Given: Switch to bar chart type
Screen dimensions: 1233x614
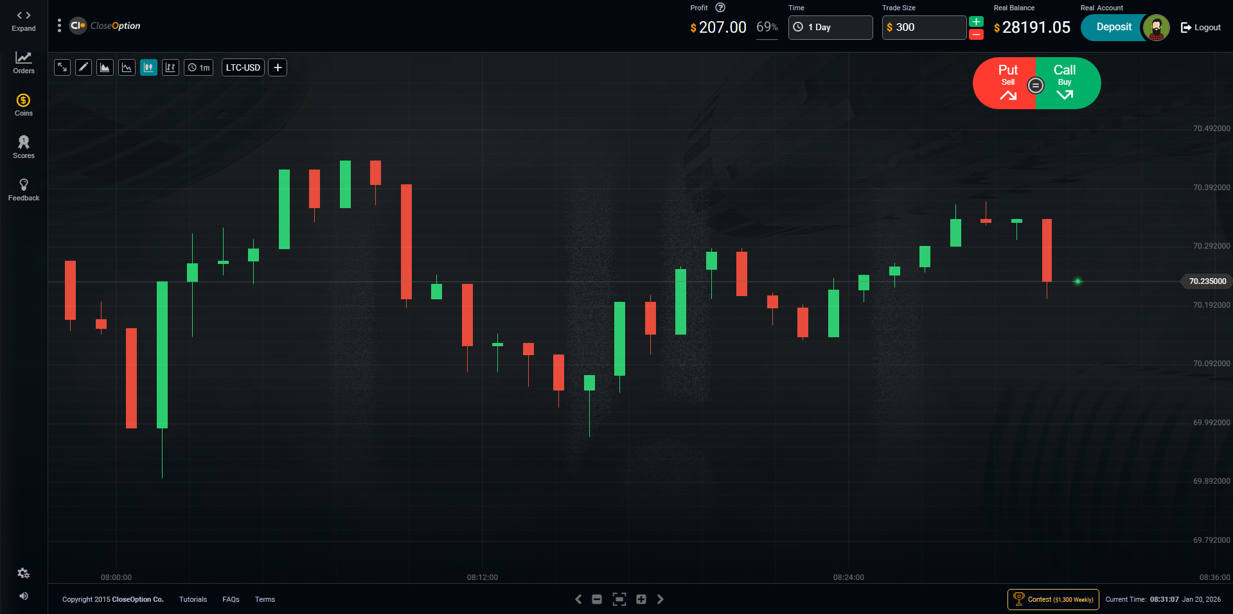Looking at the screenshot, I should [x=170, y=67].
